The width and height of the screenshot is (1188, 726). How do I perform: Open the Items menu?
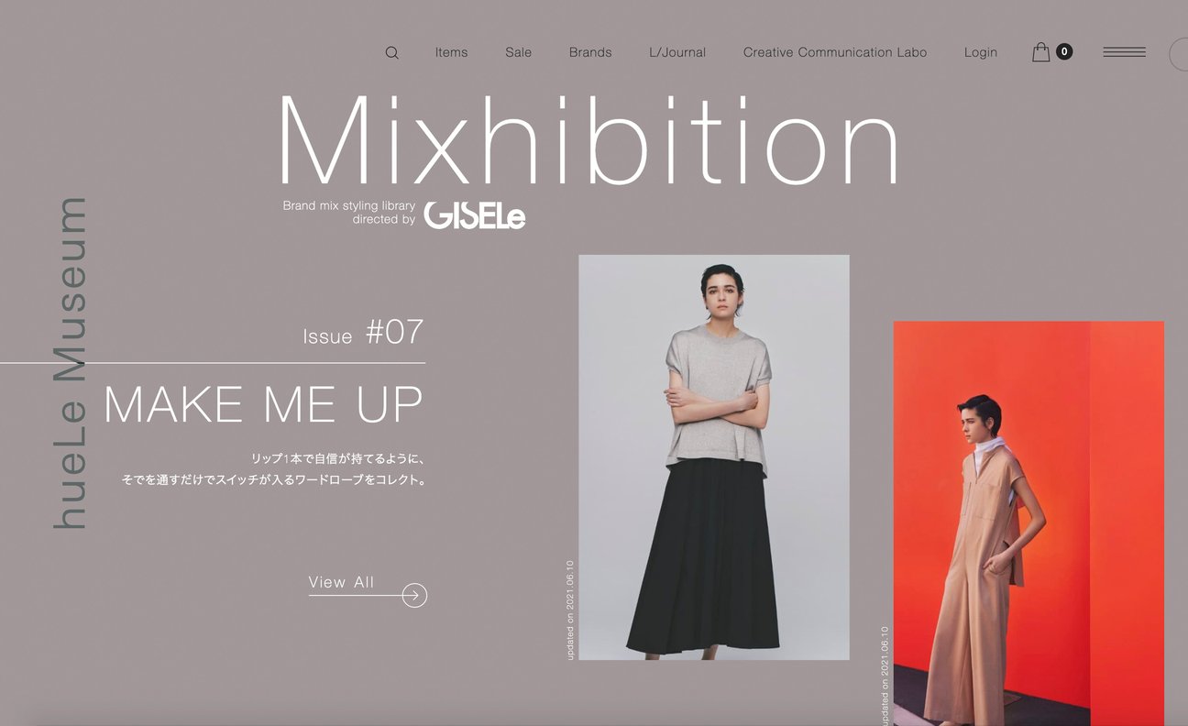[x=451, y=52]
